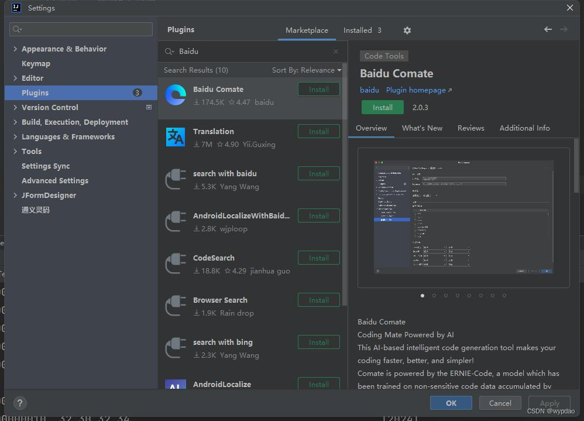Expand the Version Control node
This screenshot has height=421, width=584.
15,107
